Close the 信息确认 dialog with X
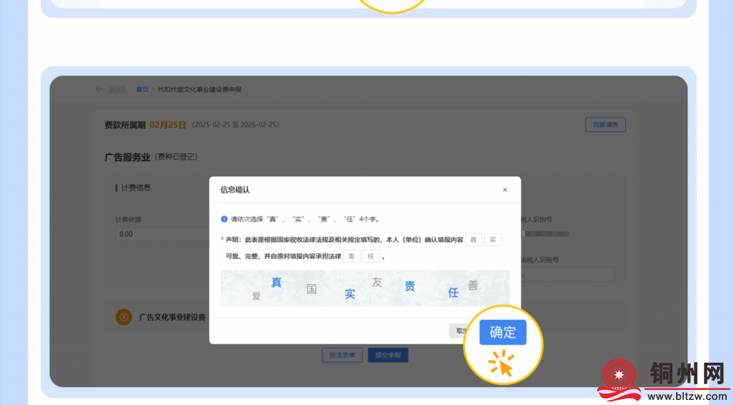Viewport: 734px width, 405px height. tap(505, 190)
